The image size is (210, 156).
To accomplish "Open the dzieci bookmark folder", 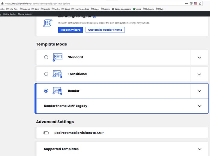I will point(66,9).
